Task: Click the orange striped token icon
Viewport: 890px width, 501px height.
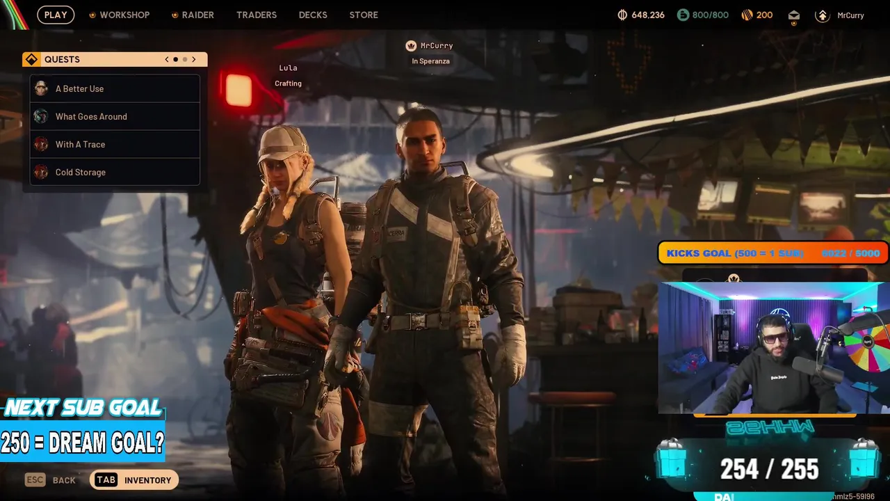Action: pyautogui.click(x=747, y=15)
